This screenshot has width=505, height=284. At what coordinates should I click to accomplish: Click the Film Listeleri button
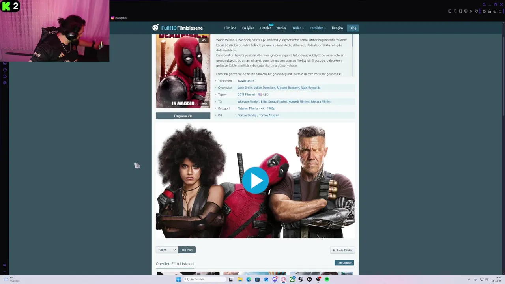point(344,263)
